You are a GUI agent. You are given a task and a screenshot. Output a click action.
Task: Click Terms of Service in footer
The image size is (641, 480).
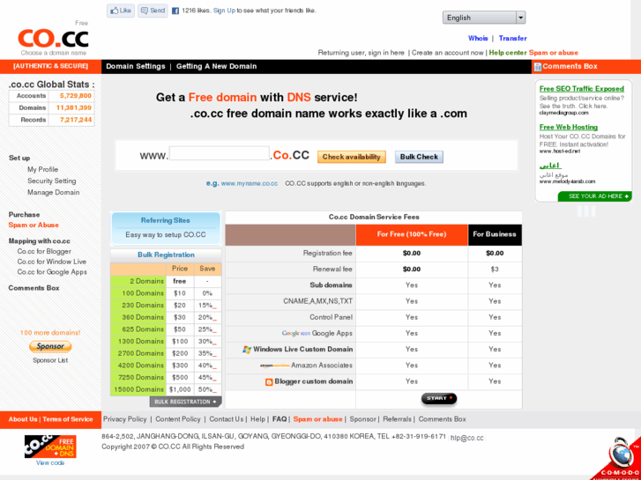pyautogui.click(x=68, y=419)
